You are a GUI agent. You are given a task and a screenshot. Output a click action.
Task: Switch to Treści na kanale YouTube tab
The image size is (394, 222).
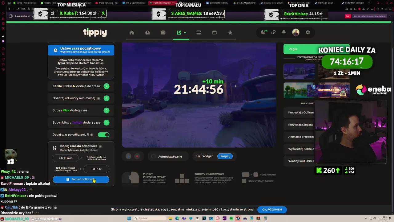click(107, 3)
